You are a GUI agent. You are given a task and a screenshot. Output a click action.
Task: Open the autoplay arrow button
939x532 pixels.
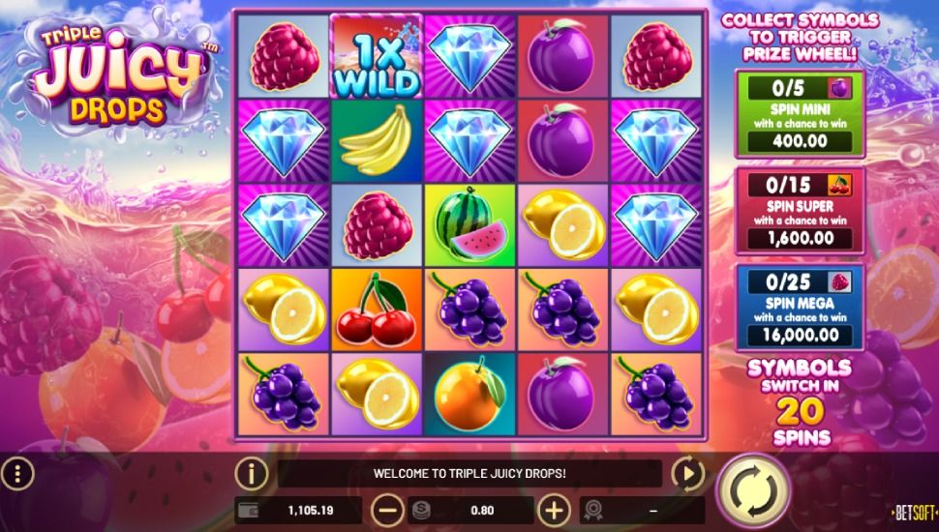pyautogui.click(x=688, y=473)
